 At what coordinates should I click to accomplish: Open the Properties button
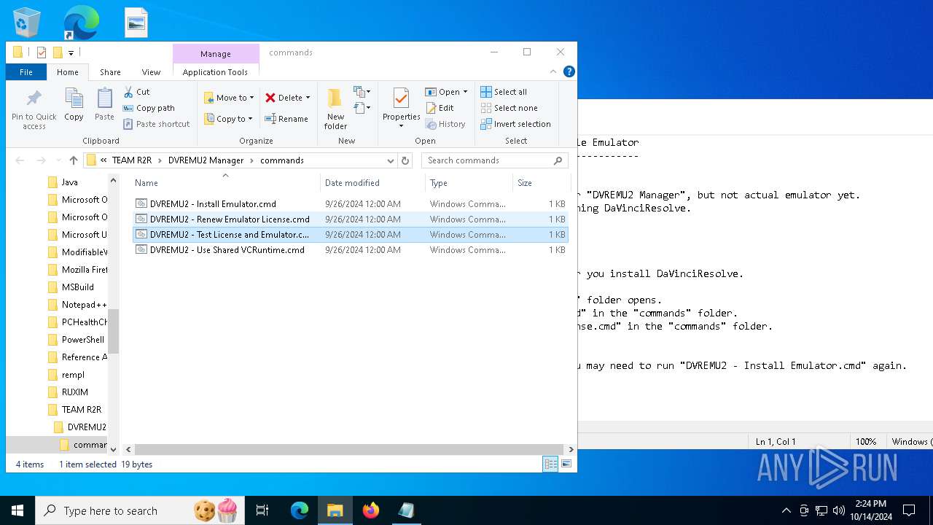[402, 108]
